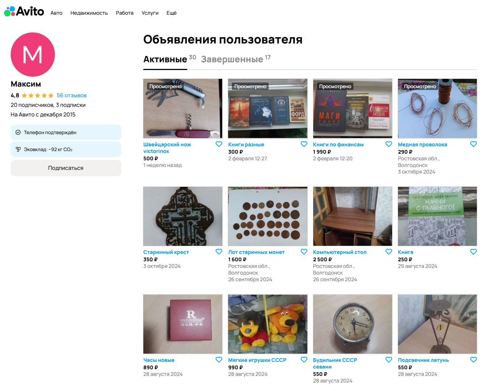This screenshot has height=391, width=485.
Task: Open the Ещё menu
Action: 171,13
